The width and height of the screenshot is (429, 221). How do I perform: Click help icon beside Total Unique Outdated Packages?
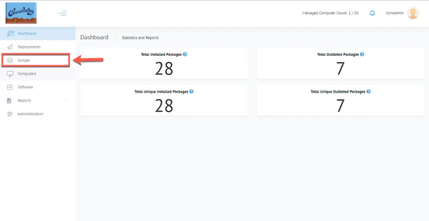[x=369, y=91]
